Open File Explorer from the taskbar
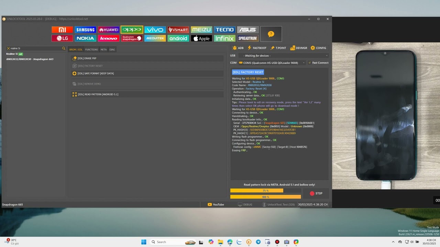This screenshot has width=440, height=247. pyautogui.click(x=220, y=242)
